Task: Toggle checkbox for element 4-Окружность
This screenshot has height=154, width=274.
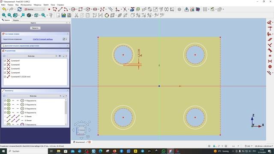Action: [5, 113]
